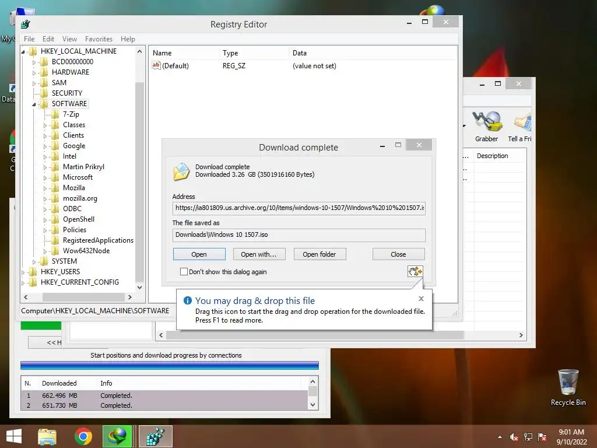Click connection row 1 with 662.496 MB
The width and height of the screenshot is (597, 448).
click(164, 395)
